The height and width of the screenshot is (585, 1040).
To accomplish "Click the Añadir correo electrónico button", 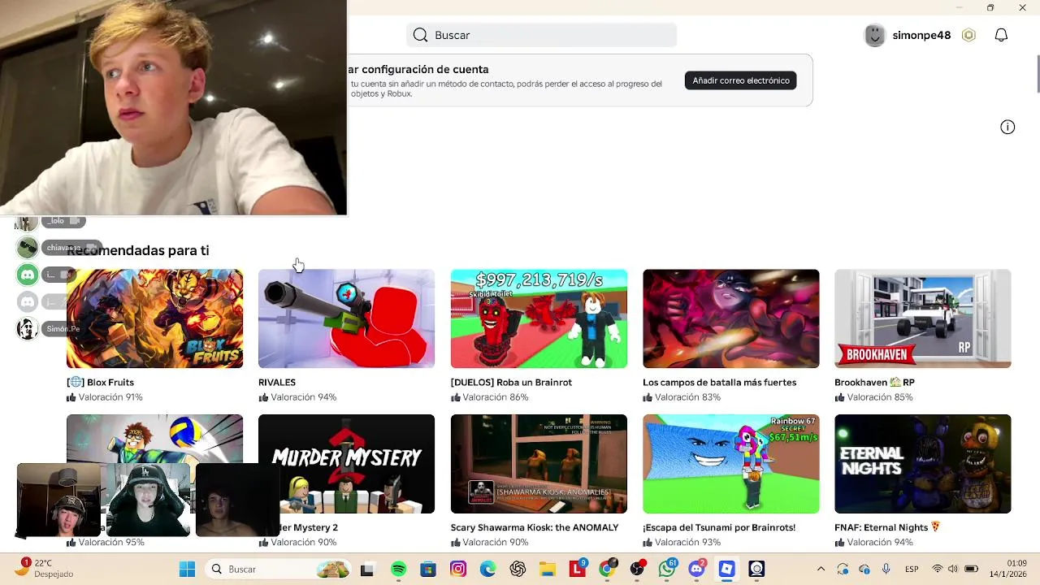I will click(x=740, y=80).
